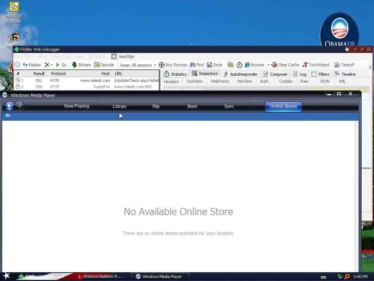
Task: Click the Start star button on taskbar
Action: pos(6,276)
